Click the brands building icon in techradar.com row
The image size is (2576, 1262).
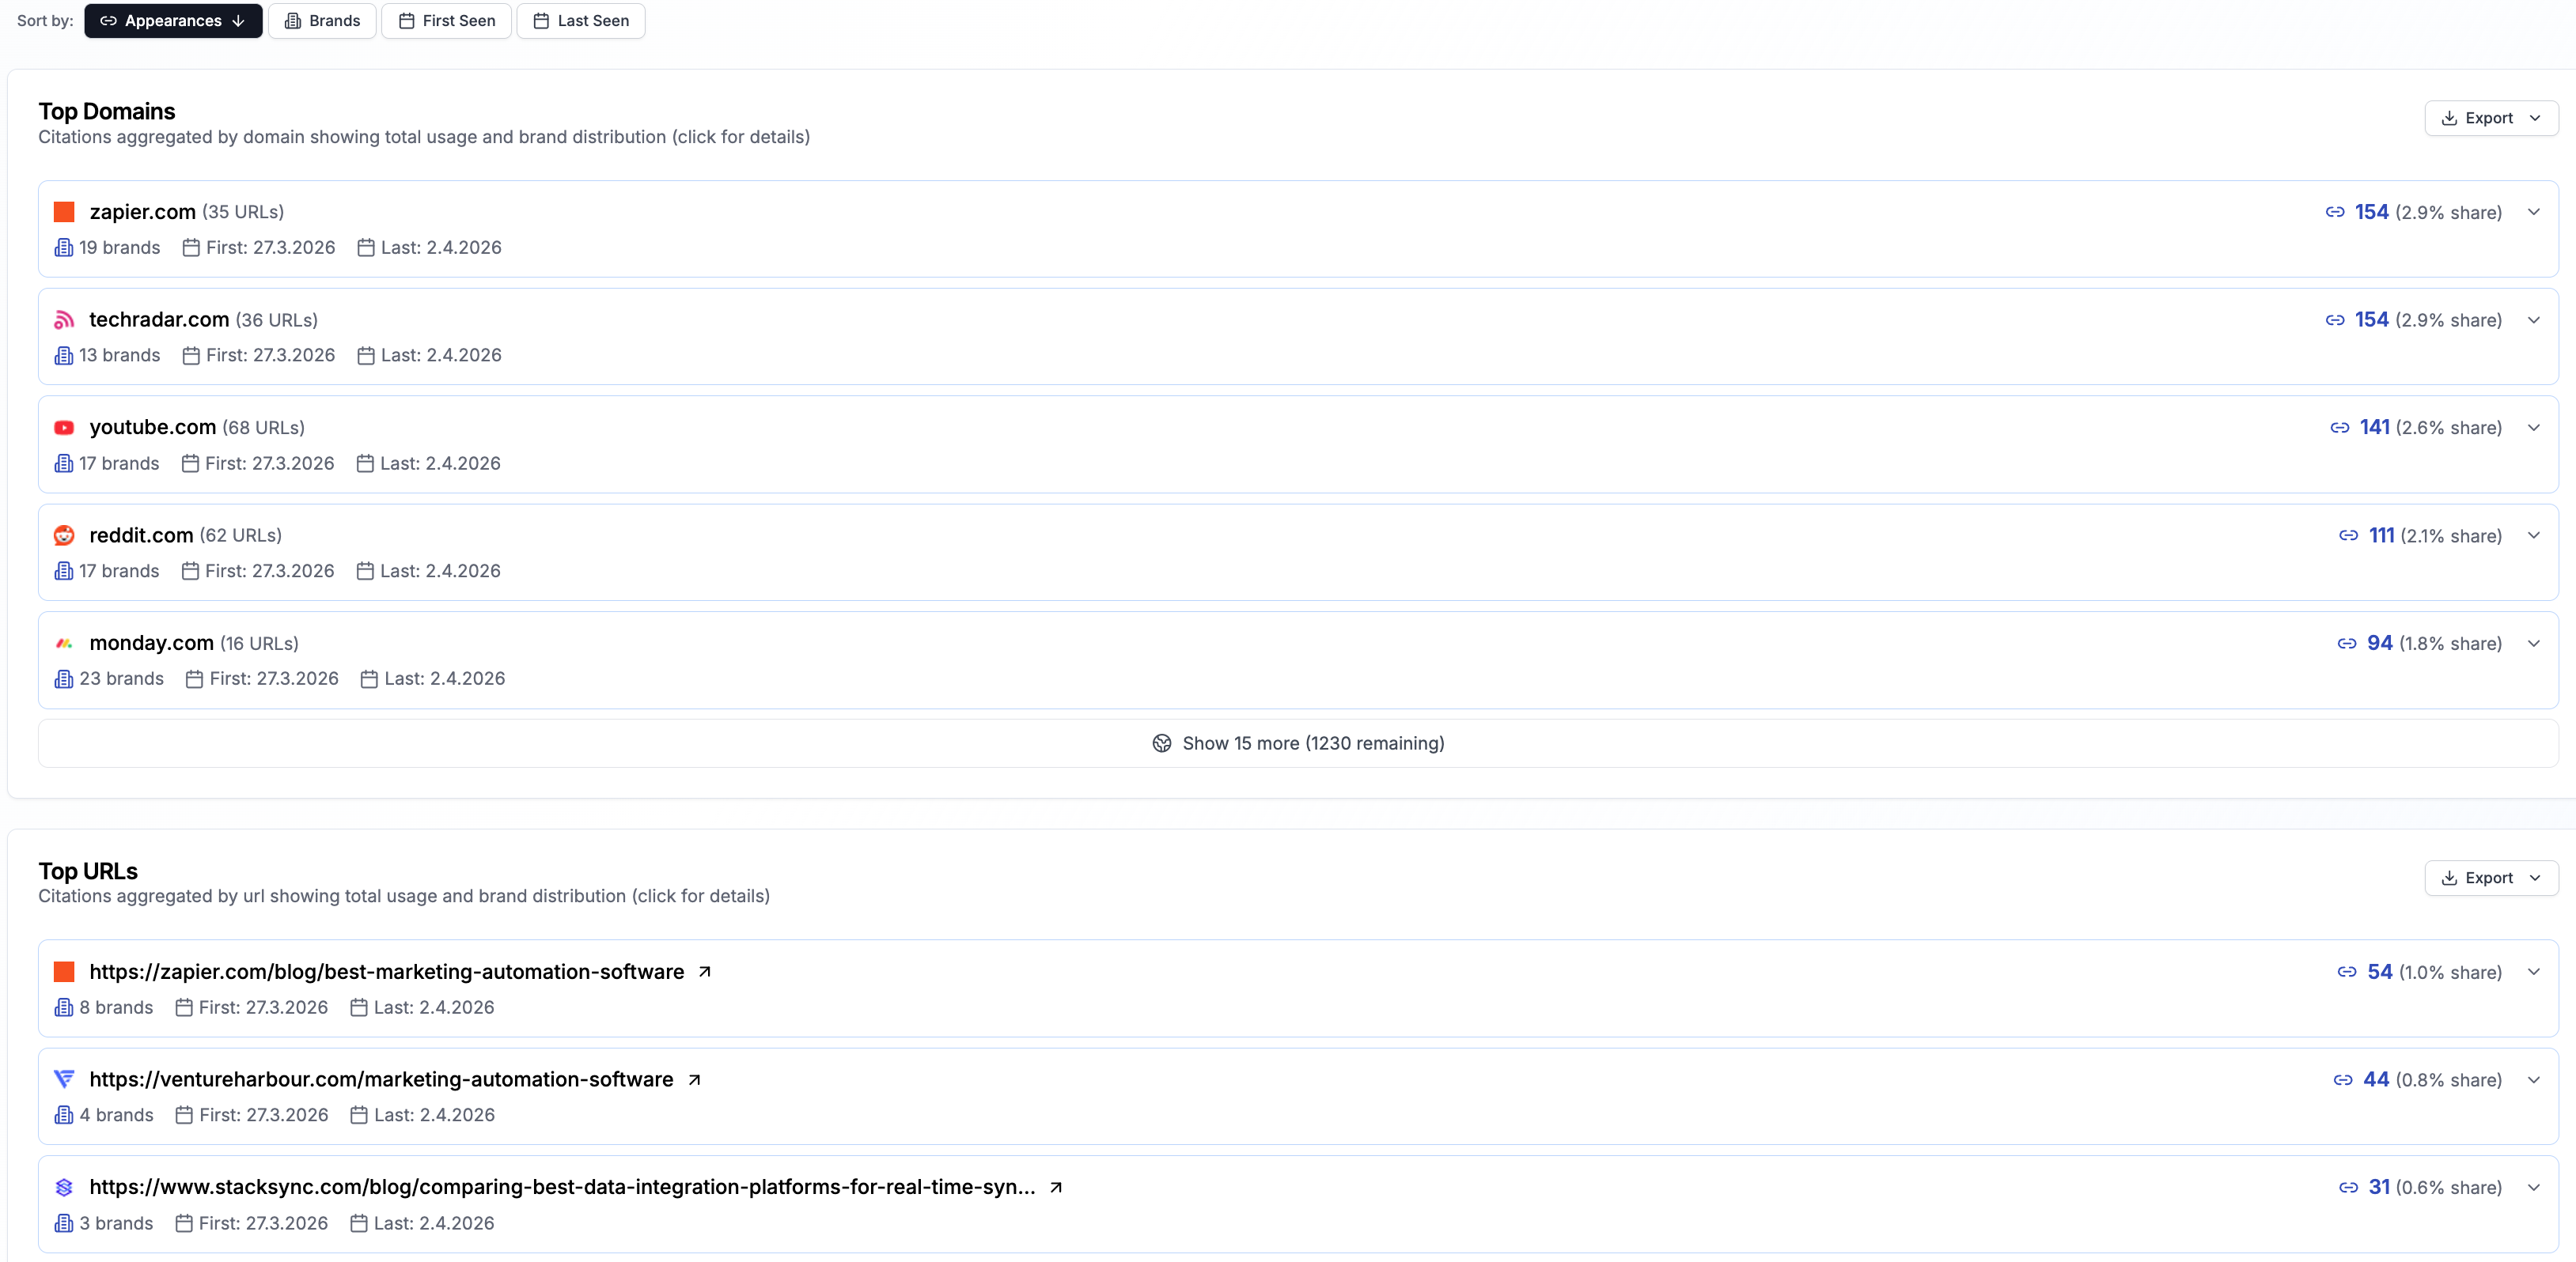coord(64,356)
